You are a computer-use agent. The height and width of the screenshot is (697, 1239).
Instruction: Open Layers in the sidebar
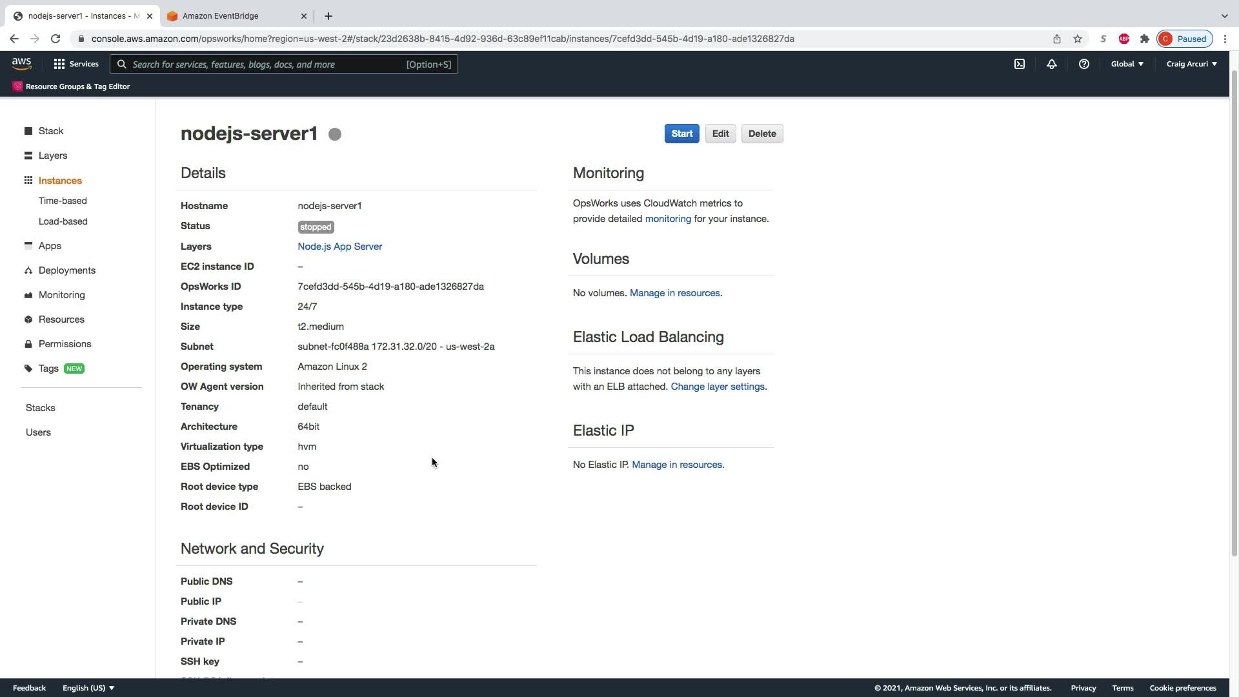coord(53,156)
